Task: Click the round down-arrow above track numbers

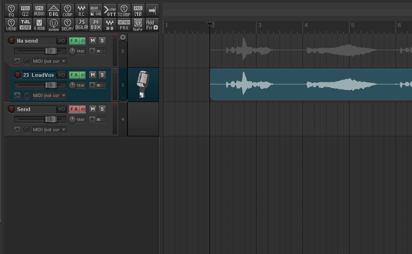Action: point(123,37)
